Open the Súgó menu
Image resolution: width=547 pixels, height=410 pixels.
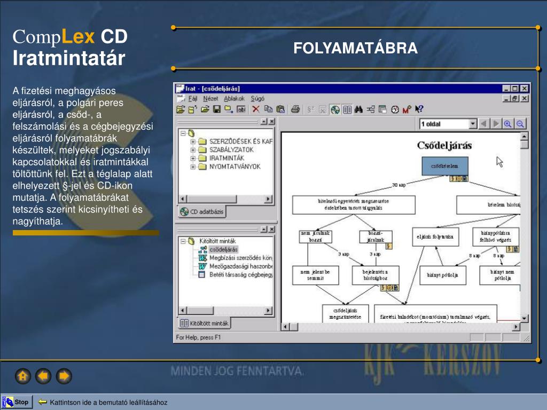257,99
